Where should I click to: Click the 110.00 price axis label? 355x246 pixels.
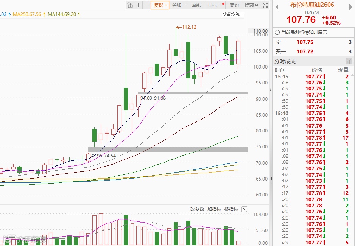pyautogui.click(x=260, y=31)
